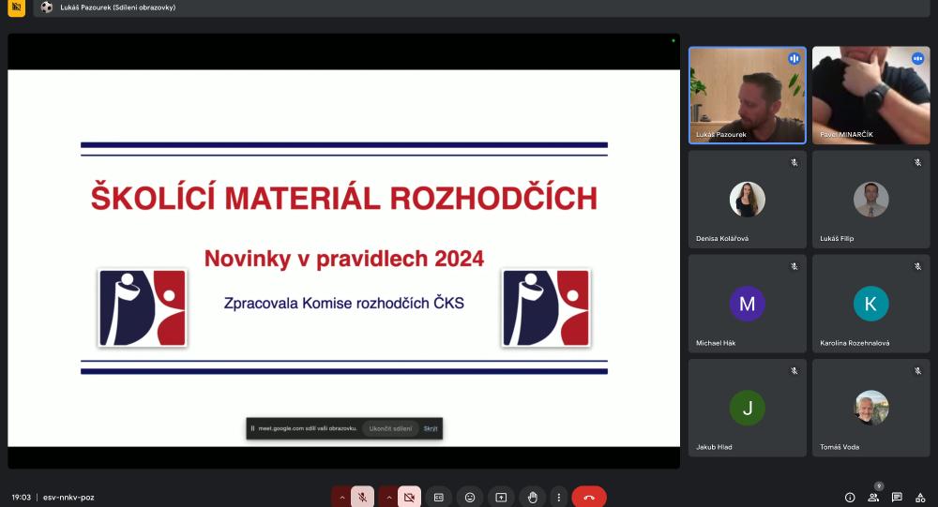Viewport: 938px width, 507px height.
Task: Click the Skrýt link in sharing bar
Action: 431,428
